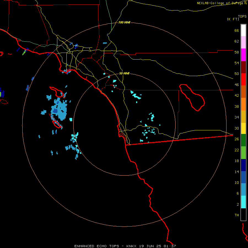The width and height of the screenshot is (248, 248).
Task: Click the 14 scale value
Action: [237, 172]
